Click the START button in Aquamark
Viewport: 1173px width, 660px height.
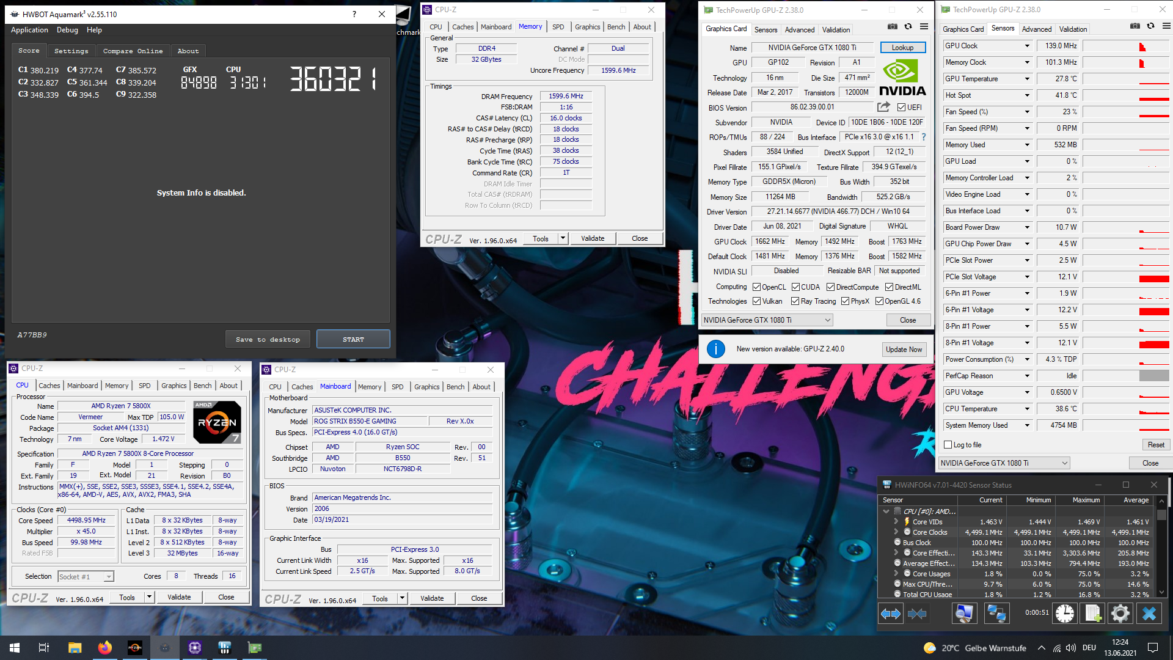(353, 339)
